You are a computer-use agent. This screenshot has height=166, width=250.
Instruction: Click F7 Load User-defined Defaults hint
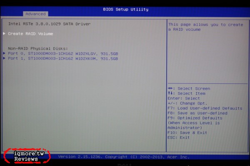(205, 108)
